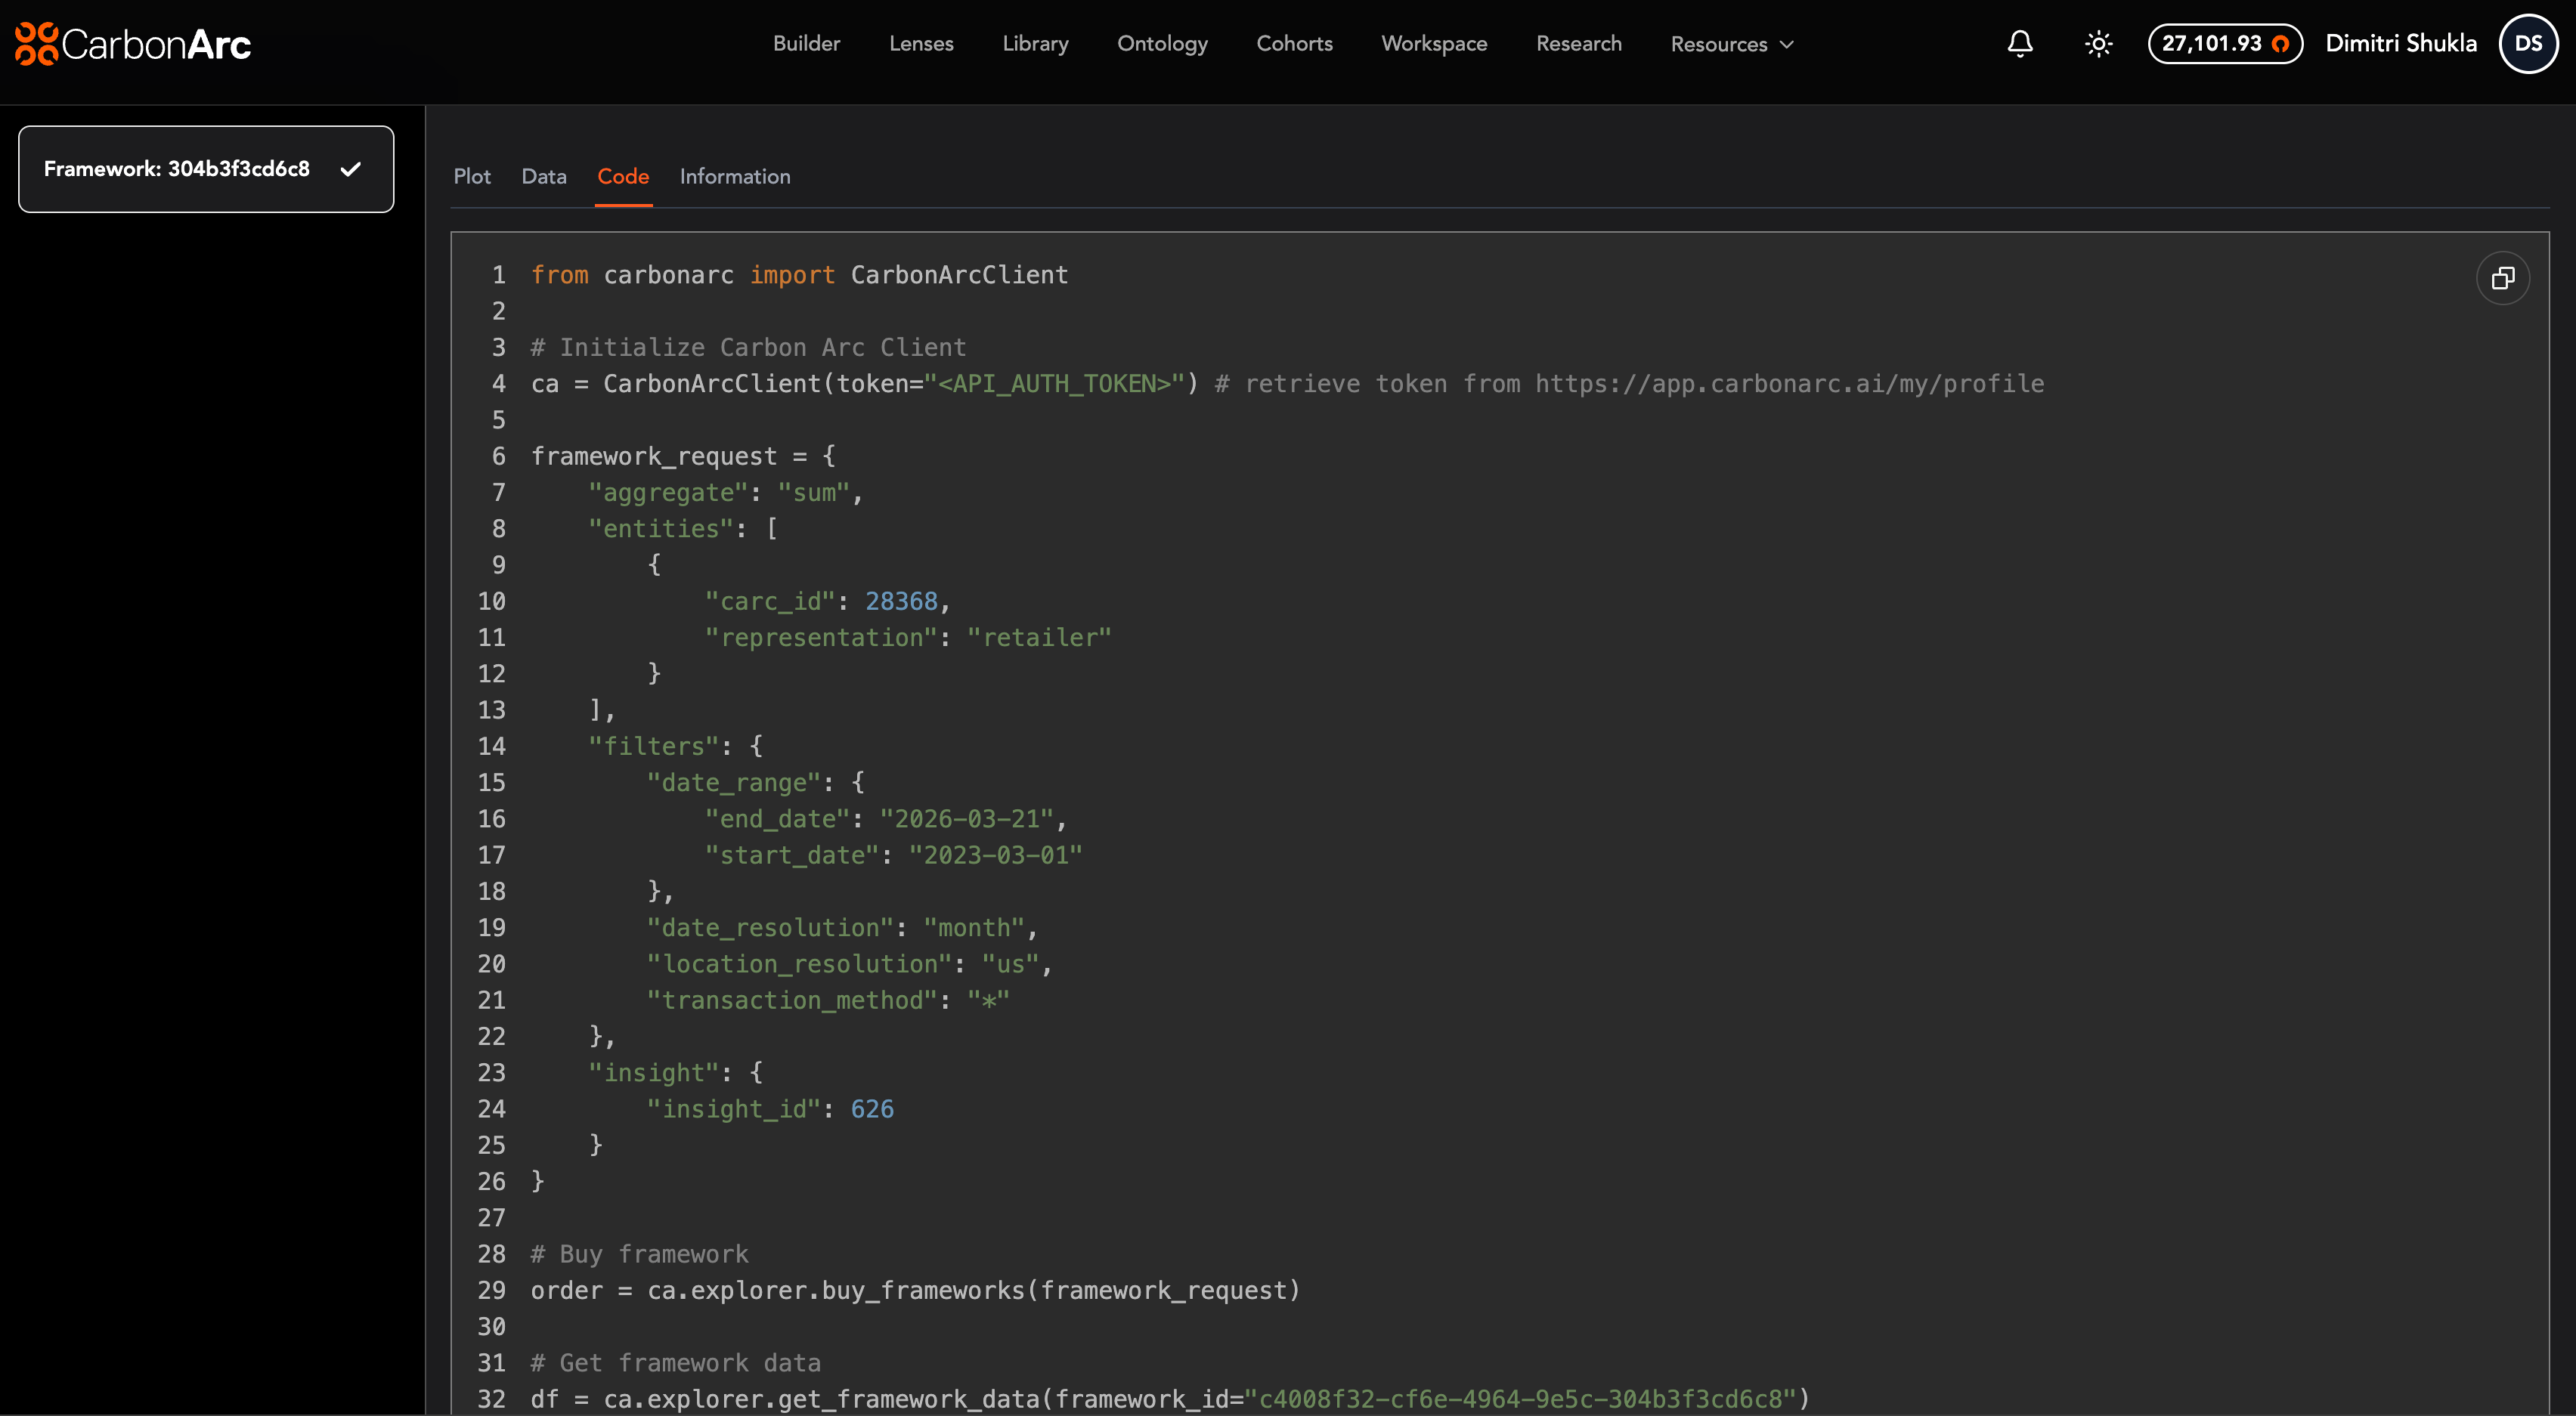Open the Lenses page
Viewport: 2576px width, 1416px height.
click(921, 44)
